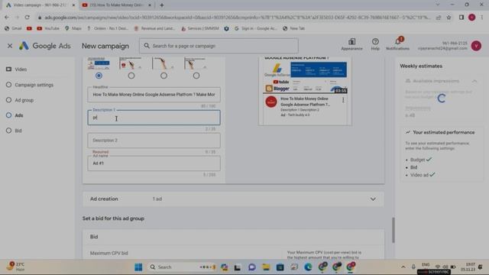Select the first thumbnail radio button
Viewport: 489px width, 275px height.
(x=99, y=76)
